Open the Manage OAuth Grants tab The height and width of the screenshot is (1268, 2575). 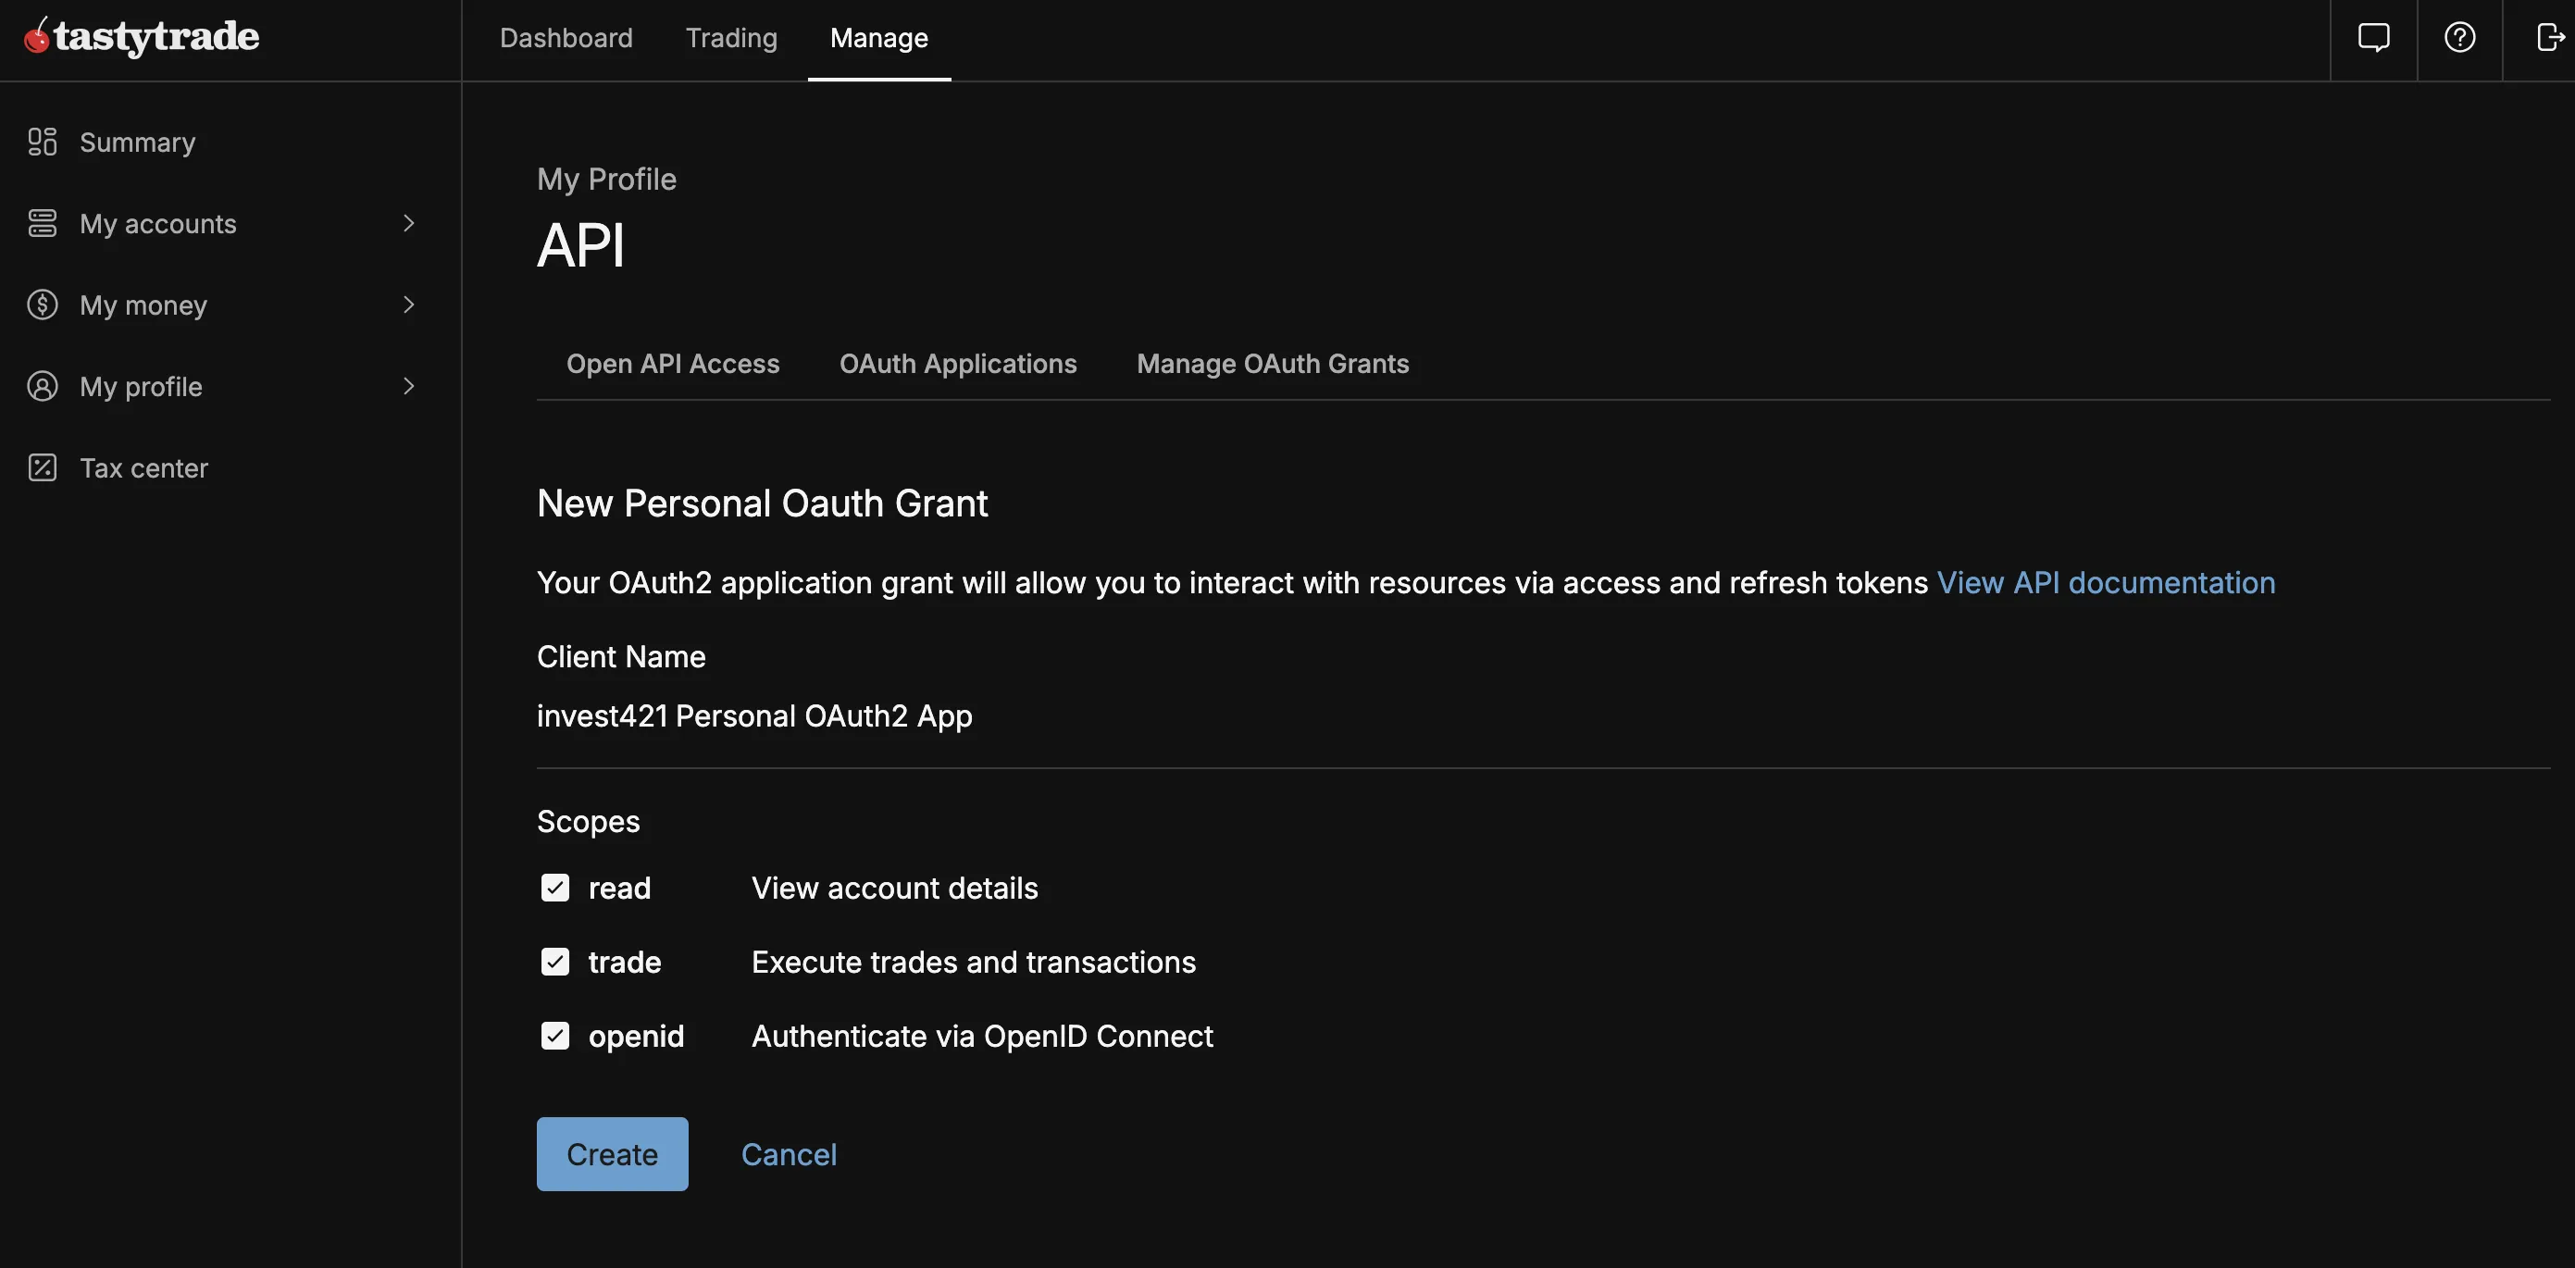pos(1272,364)
